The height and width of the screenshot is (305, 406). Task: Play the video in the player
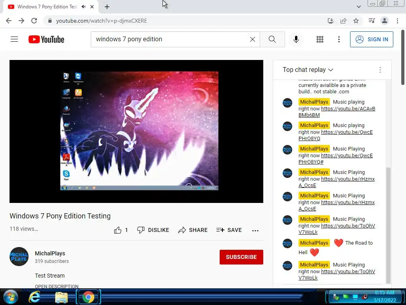click(136, 131)
